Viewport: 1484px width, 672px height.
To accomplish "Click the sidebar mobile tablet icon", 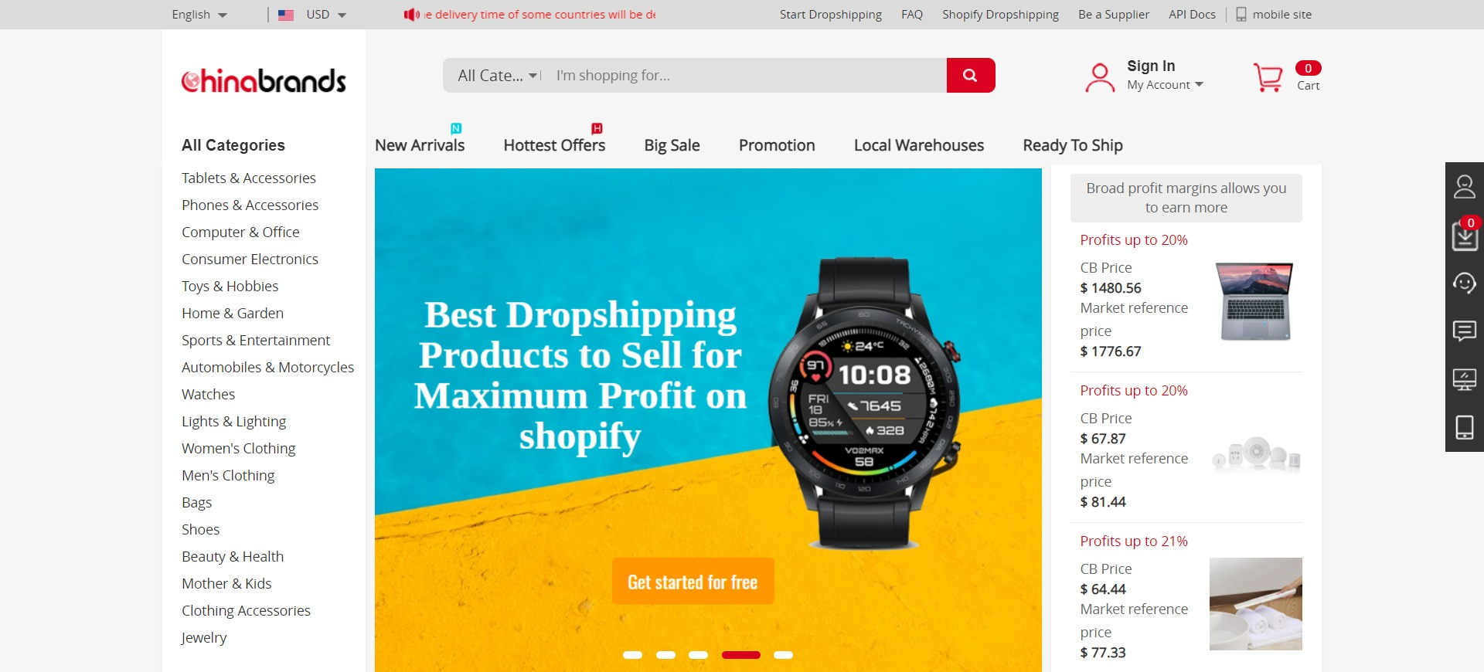I will point(1465,427).
